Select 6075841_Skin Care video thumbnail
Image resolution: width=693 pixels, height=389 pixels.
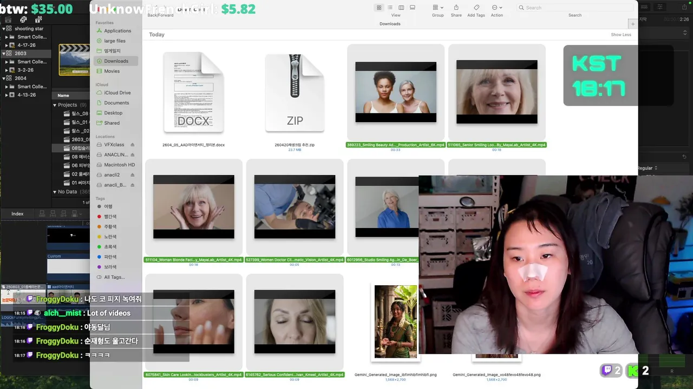click(193, 322)
